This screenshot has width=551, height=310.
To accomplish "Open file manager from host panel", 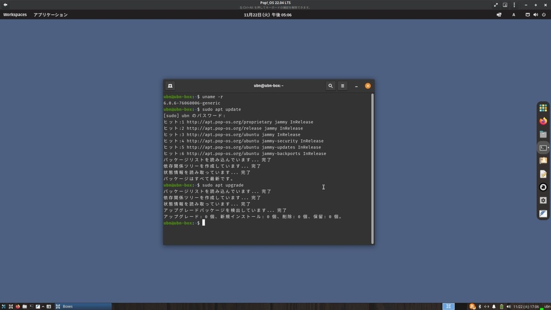I will 24,306.
